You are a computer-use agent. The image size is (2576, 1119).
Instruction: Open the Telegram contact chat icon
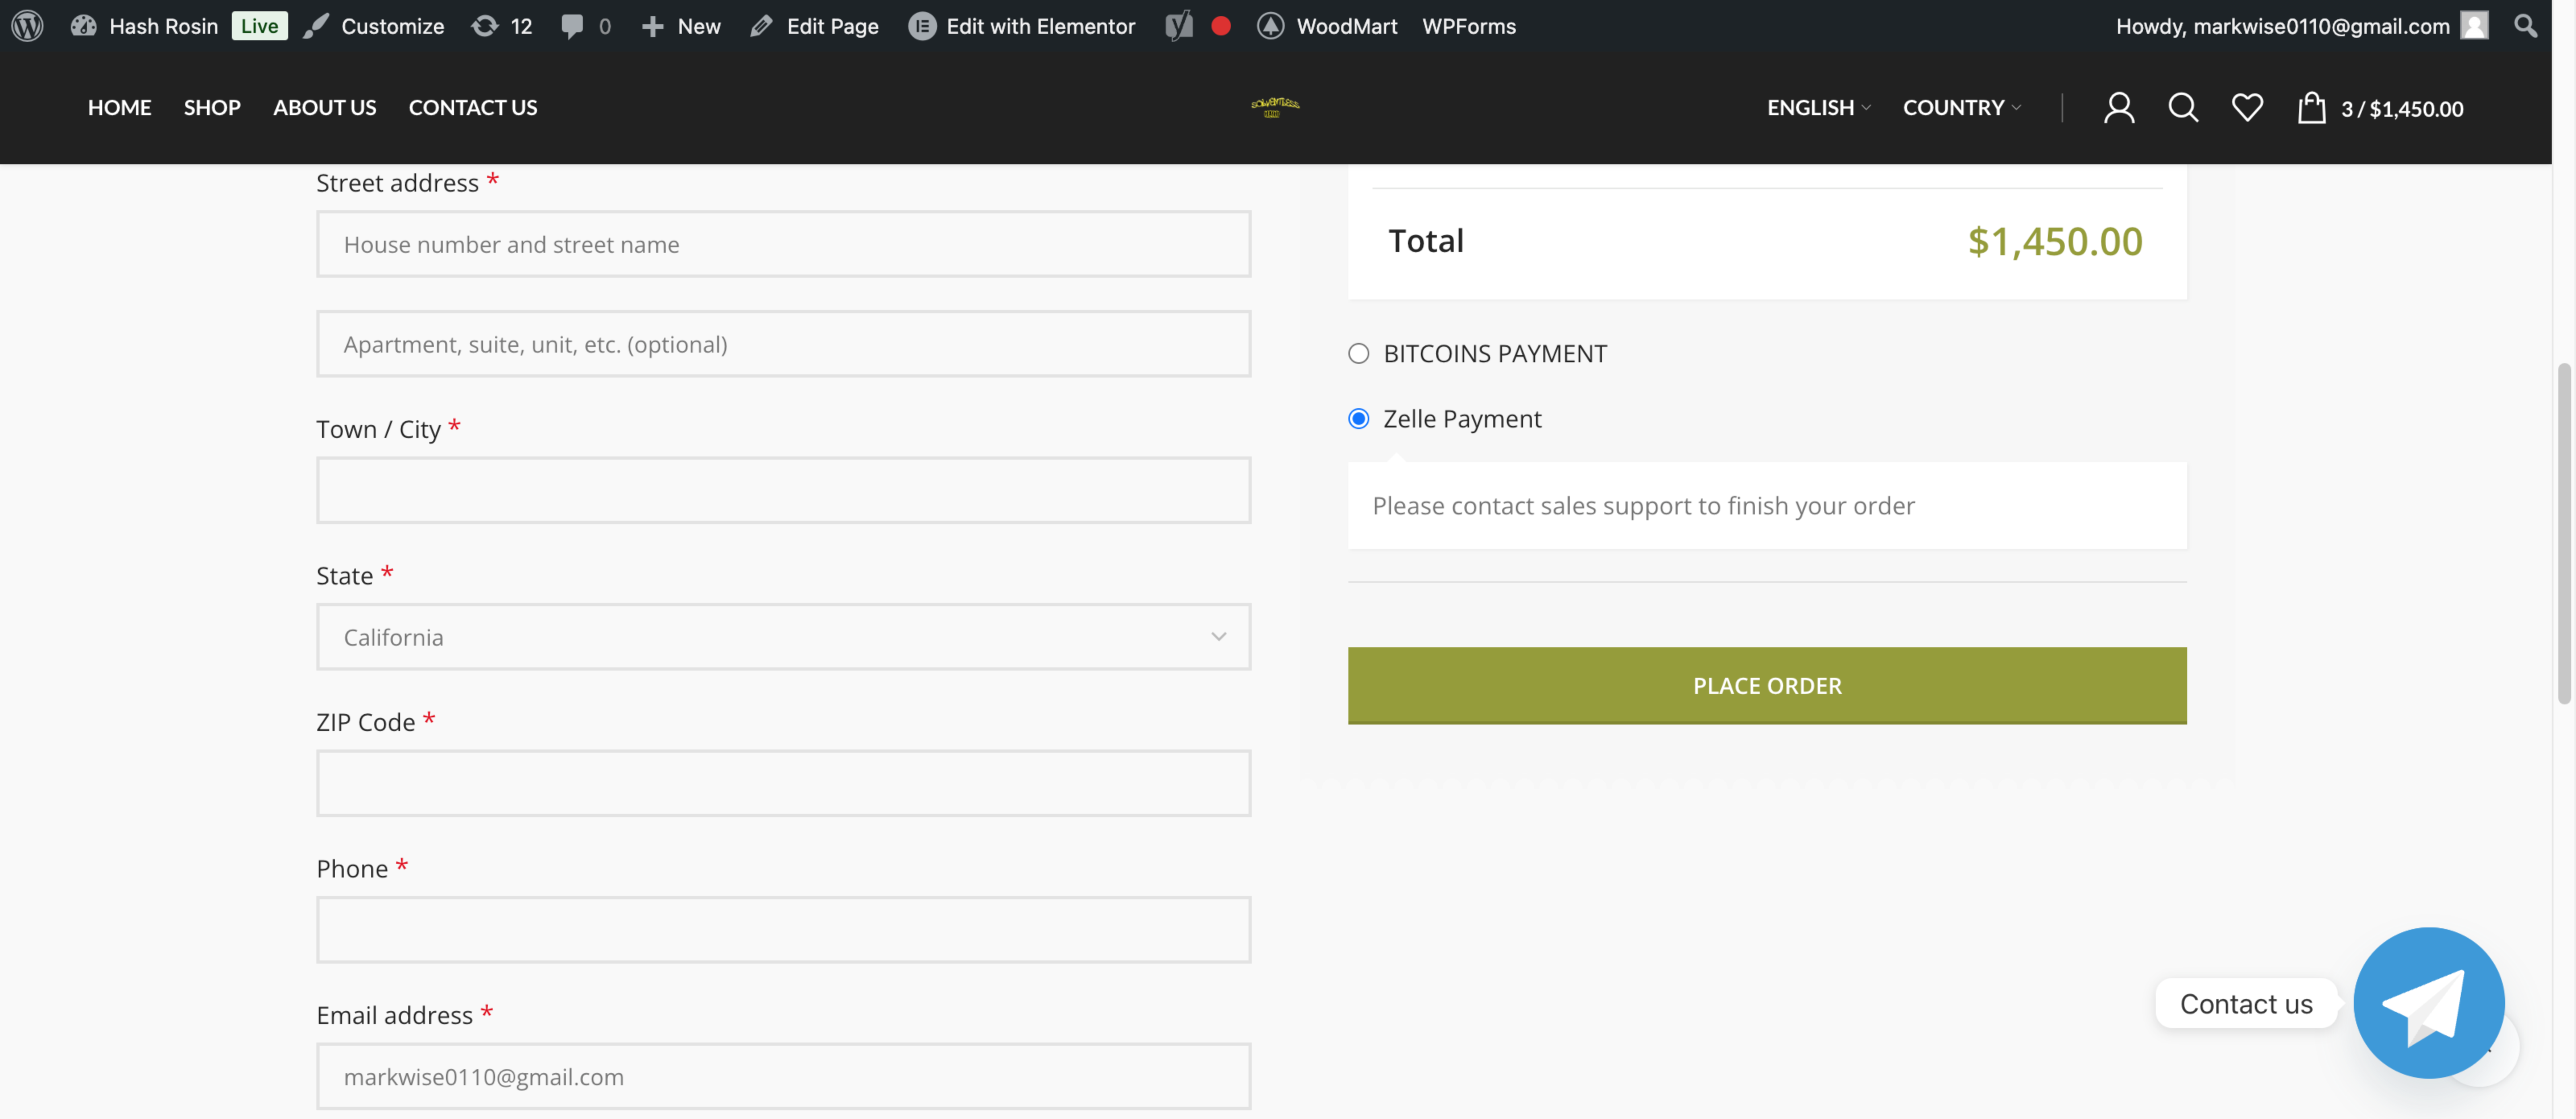(x=2429, y=1003)
